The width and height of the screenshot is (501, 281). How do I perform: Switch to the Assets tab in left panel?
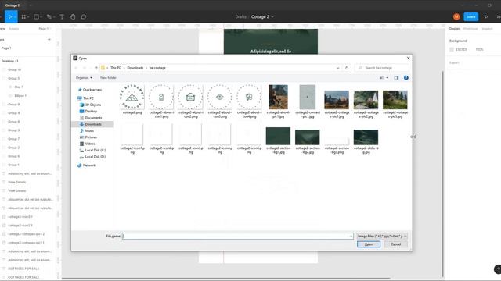click(14, 29)
